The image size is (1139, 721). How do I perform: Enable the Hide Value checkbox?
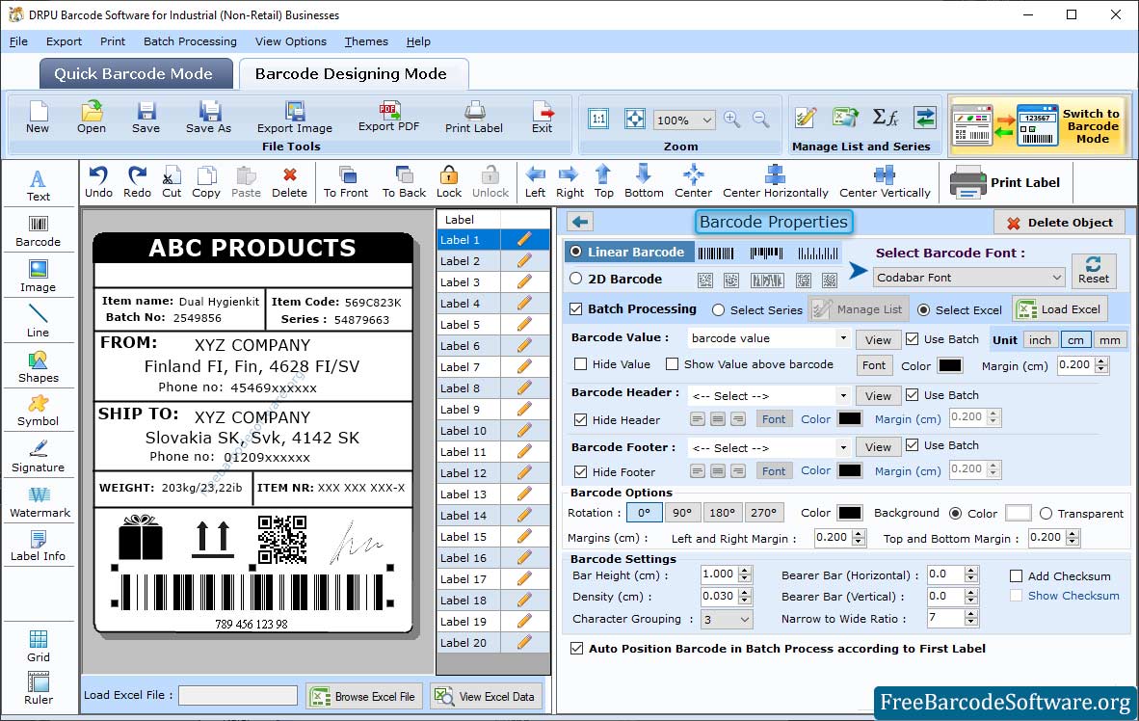tap(580, 364)
